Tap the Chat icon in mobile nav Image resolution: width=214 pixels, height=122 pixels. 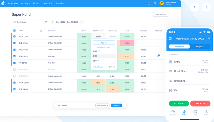click(x=195, y=113)
